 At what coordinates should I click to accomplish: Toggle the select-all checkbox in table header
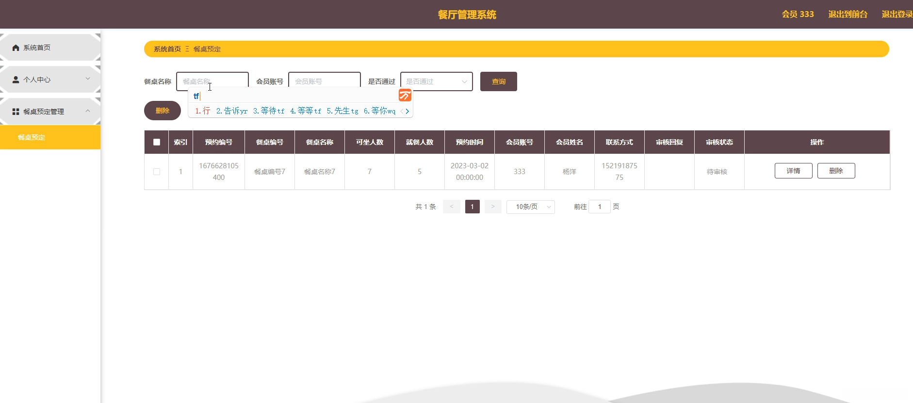[x=157, y=142]
